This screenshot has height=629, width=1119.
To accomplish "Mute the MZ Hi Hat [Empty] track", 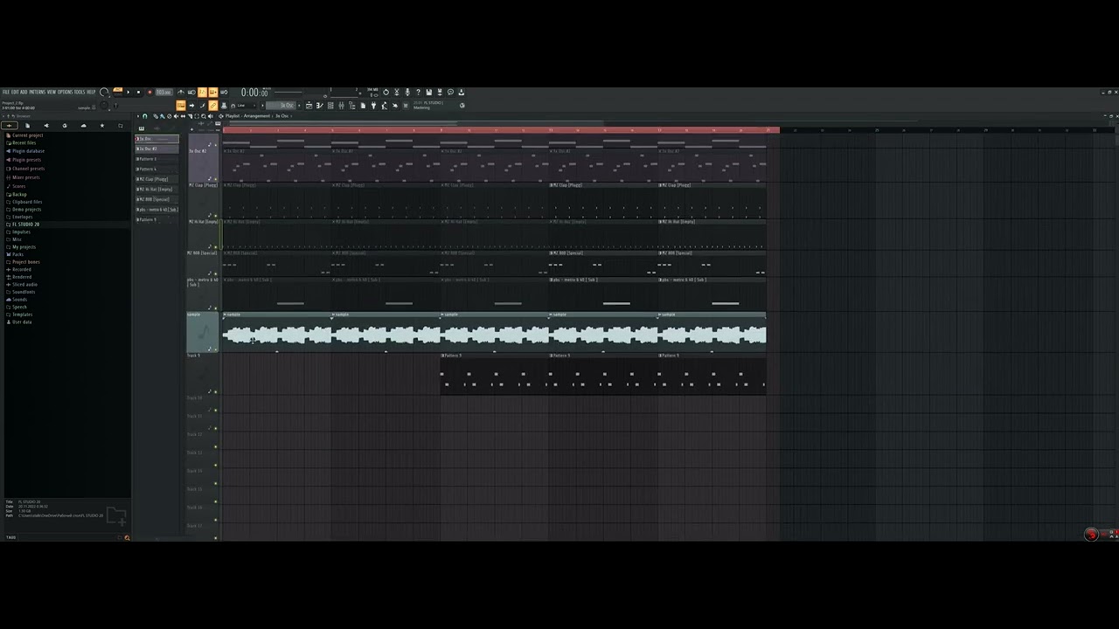I will (x=216, y=247).
